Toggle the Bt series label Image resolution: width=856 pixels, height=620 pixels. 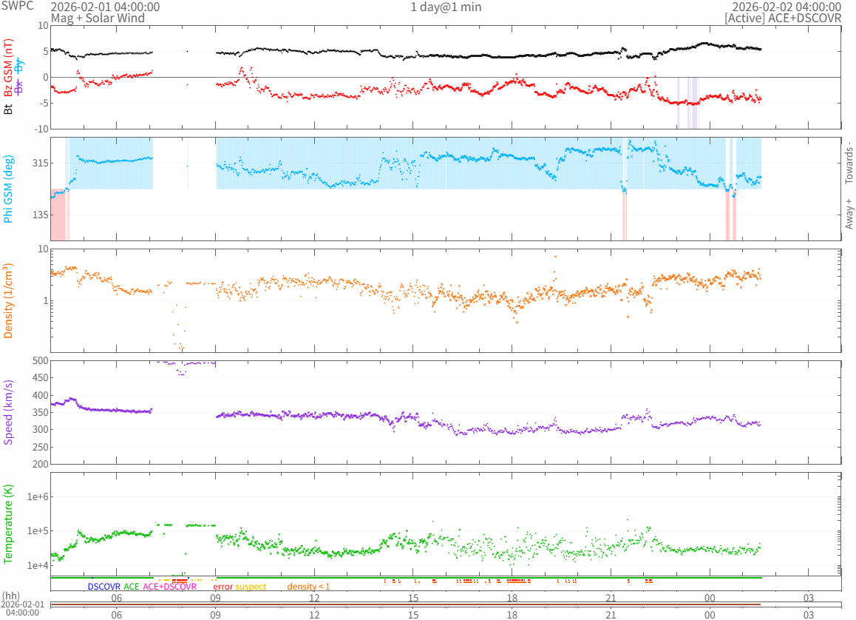pos(9,109)
